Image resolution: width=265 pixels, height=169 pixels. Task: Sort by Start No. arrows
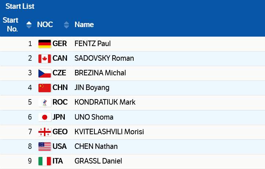point(29,25)
